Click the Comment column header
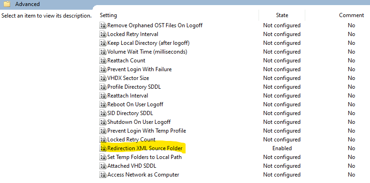Viewport: 370px width, 183px height. [351, 15]
